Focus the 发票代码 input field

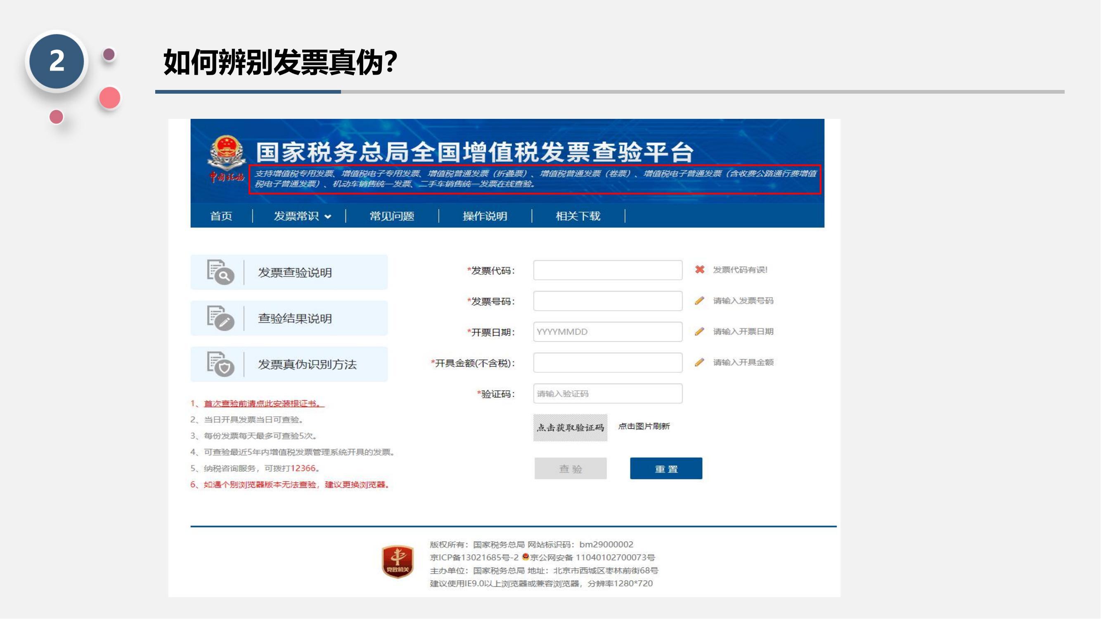click(x=607, y=270)
